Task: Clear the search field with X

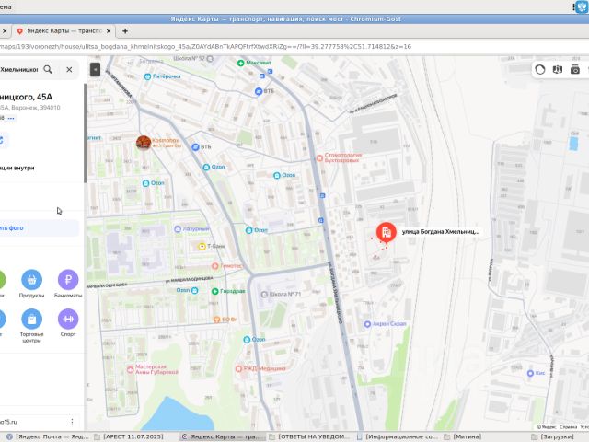Action: click(69, 69)
